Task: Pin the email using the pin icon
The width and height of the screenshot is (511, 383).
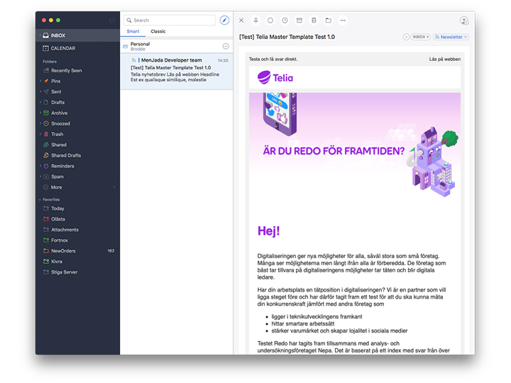Action: point(255,20)
